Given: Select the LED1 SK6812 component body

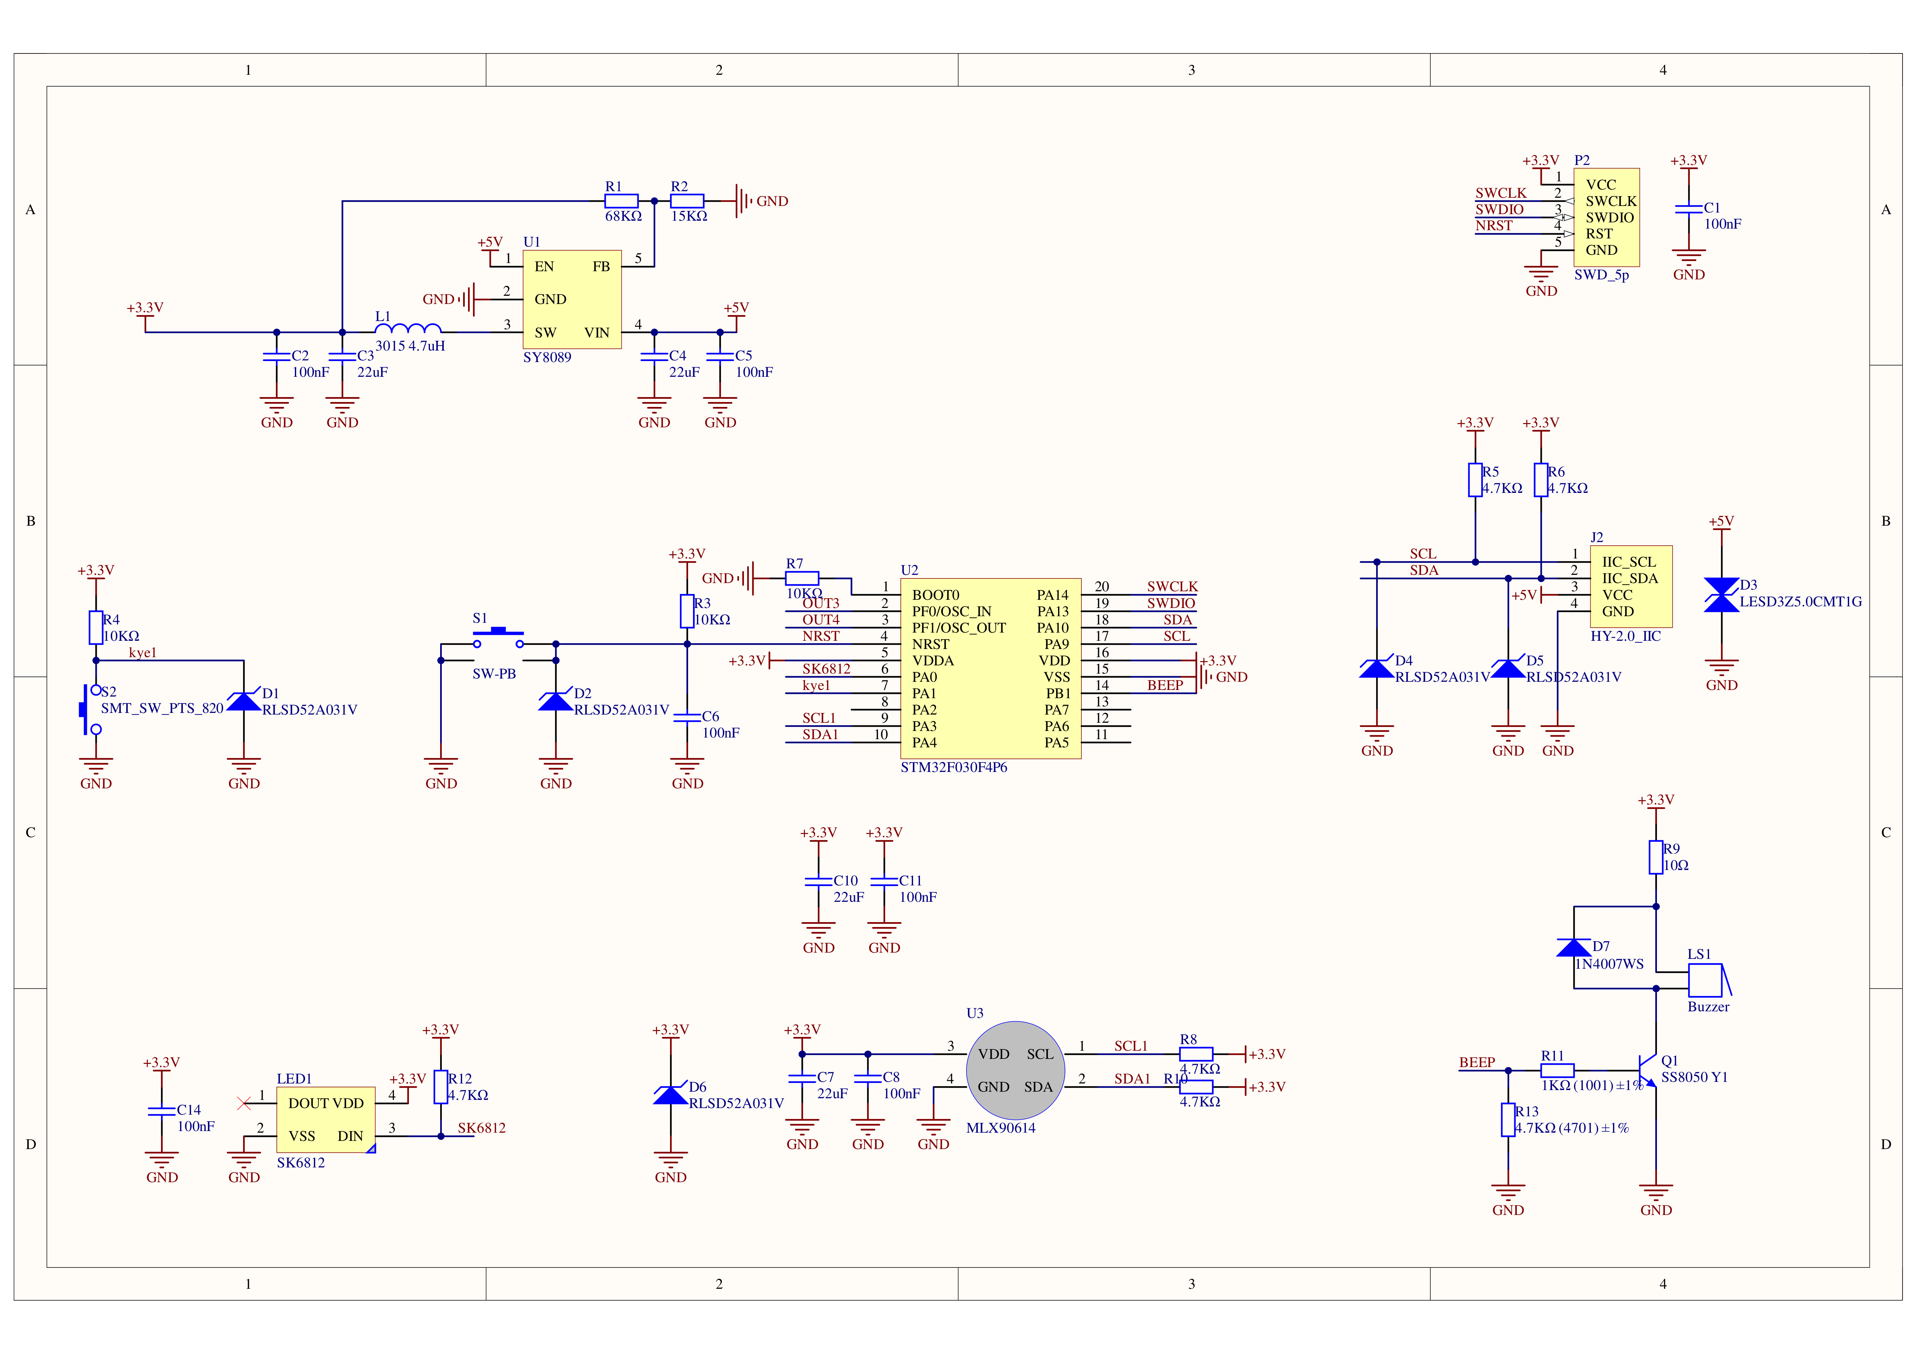Looking at the screenshot, I should (x=326, y=1120).
